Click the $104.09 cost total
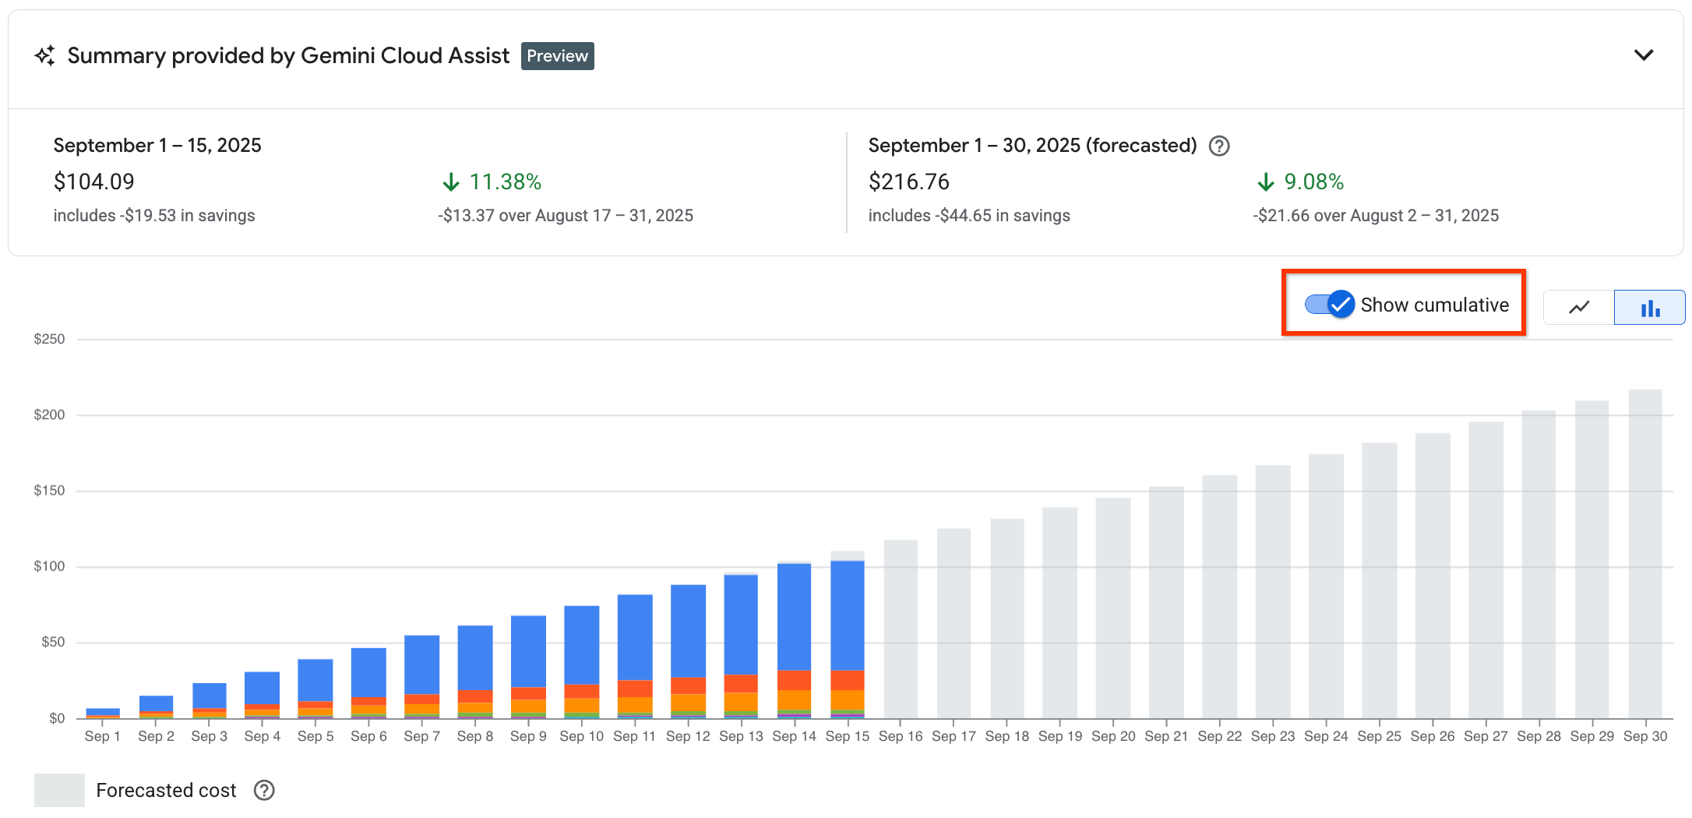The image size is (1692, 818). pos(94,182)
